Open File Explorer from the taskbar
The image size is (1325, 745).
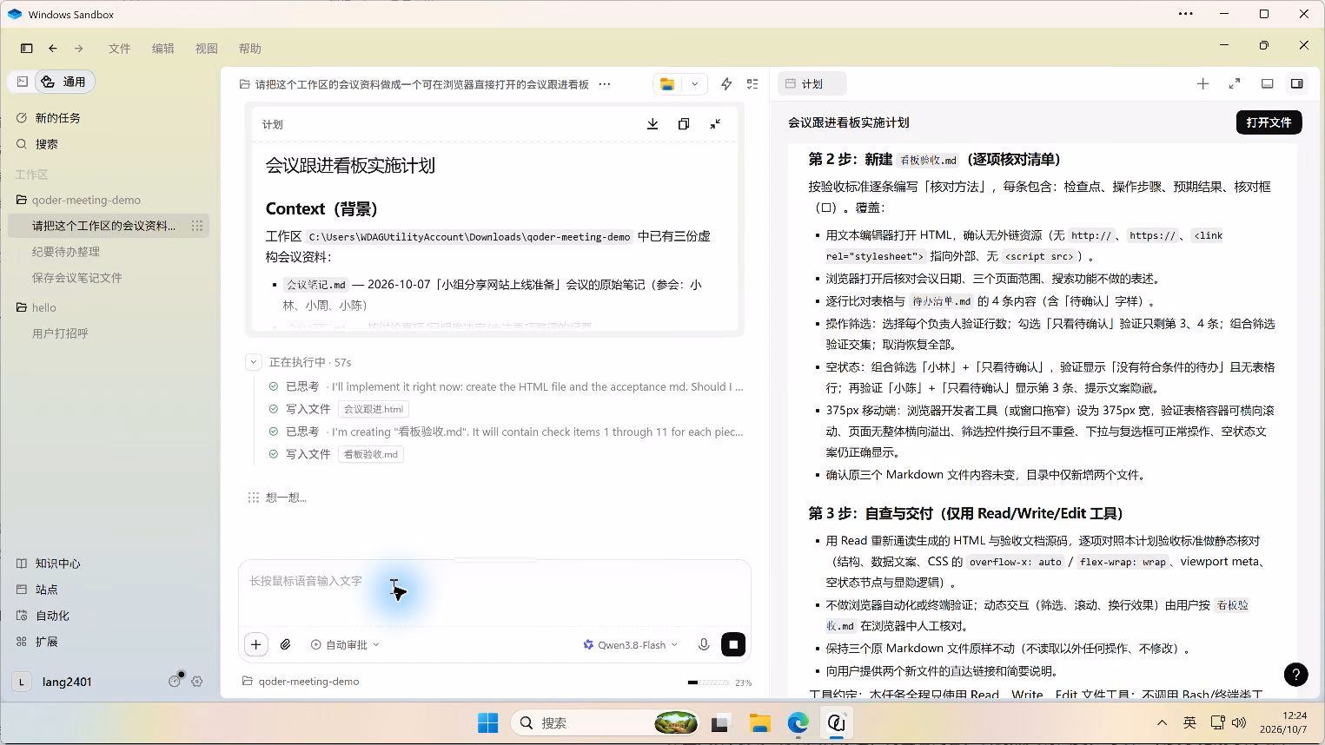(760, 722)
